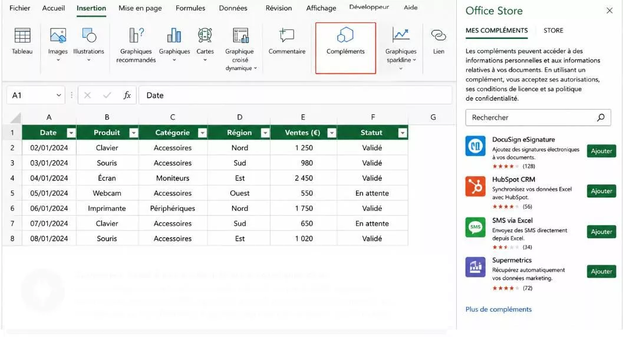Select the Moniteurs cell
The width and height of the screenshot is (623, 337).
(x=173, y=179)
